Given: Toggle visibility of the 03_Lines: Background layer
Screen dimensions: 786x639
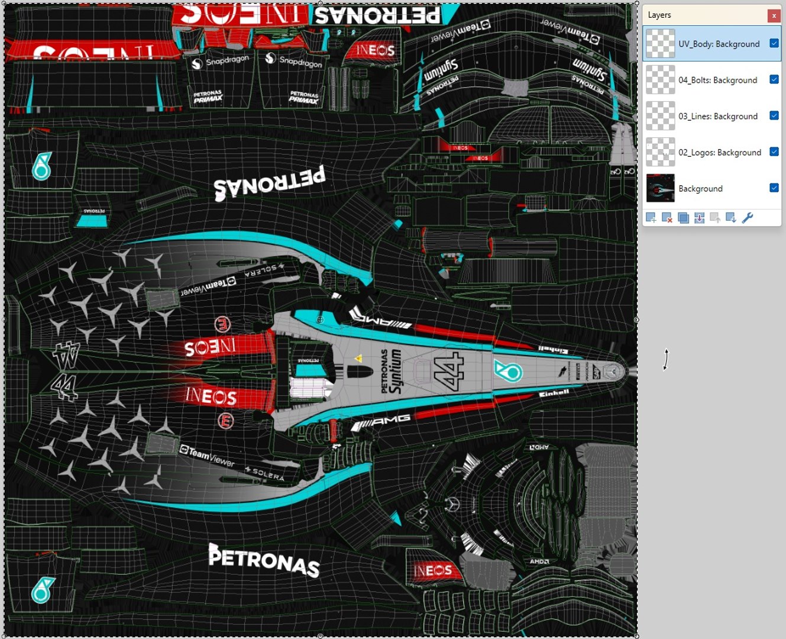Looking at the screenshot, I should point(774,115).
